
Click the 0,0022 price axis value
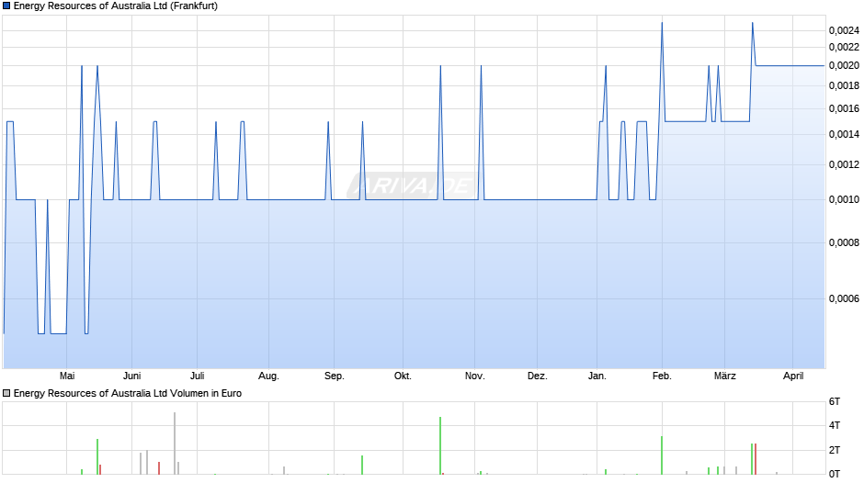pos(844,48)
